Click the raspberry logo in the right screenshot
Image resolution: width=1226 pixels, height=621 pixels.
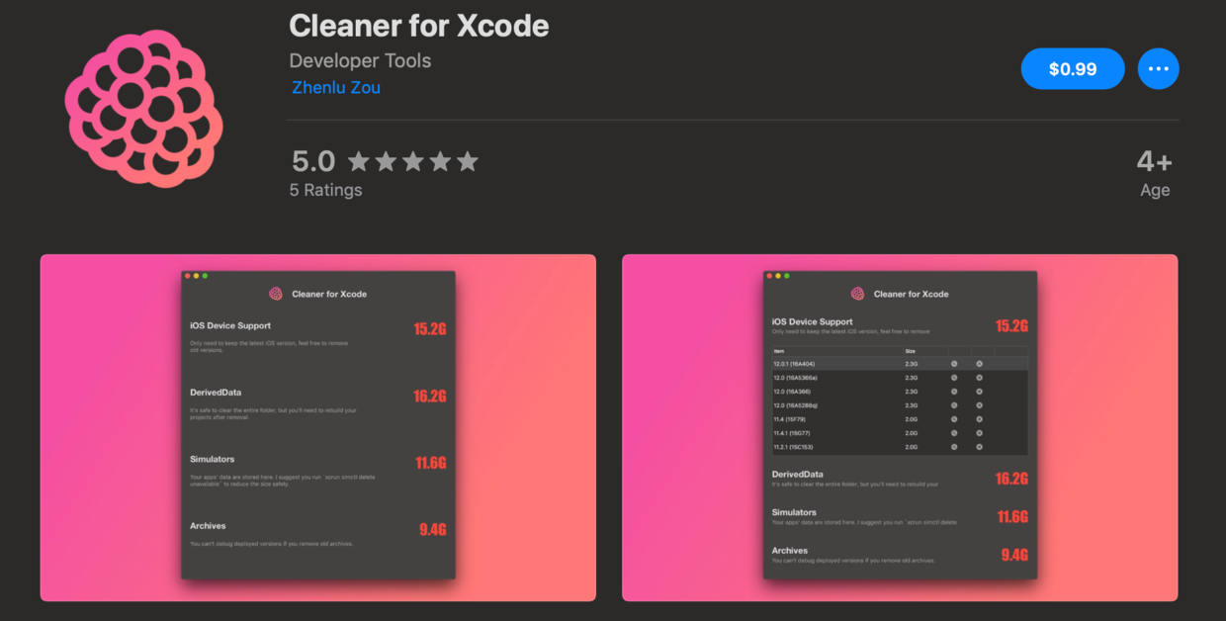click(857, 294)
